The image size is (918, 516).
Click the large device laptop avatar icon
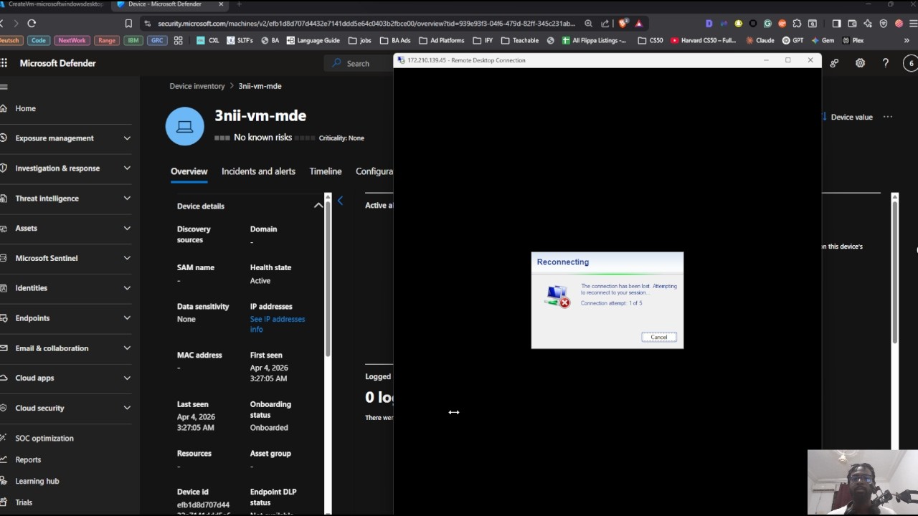click(x=185, y=126)
